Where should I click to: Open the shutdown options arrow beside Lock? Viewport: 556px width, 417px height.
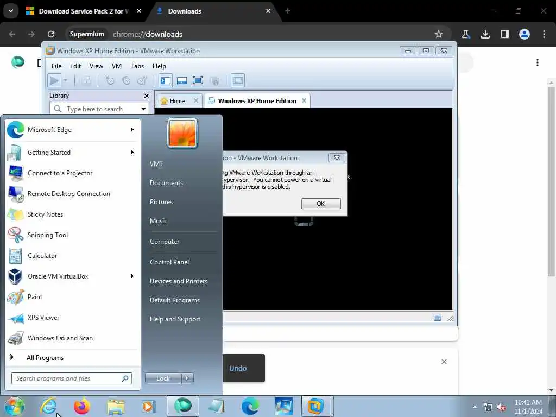click(187, 378)
